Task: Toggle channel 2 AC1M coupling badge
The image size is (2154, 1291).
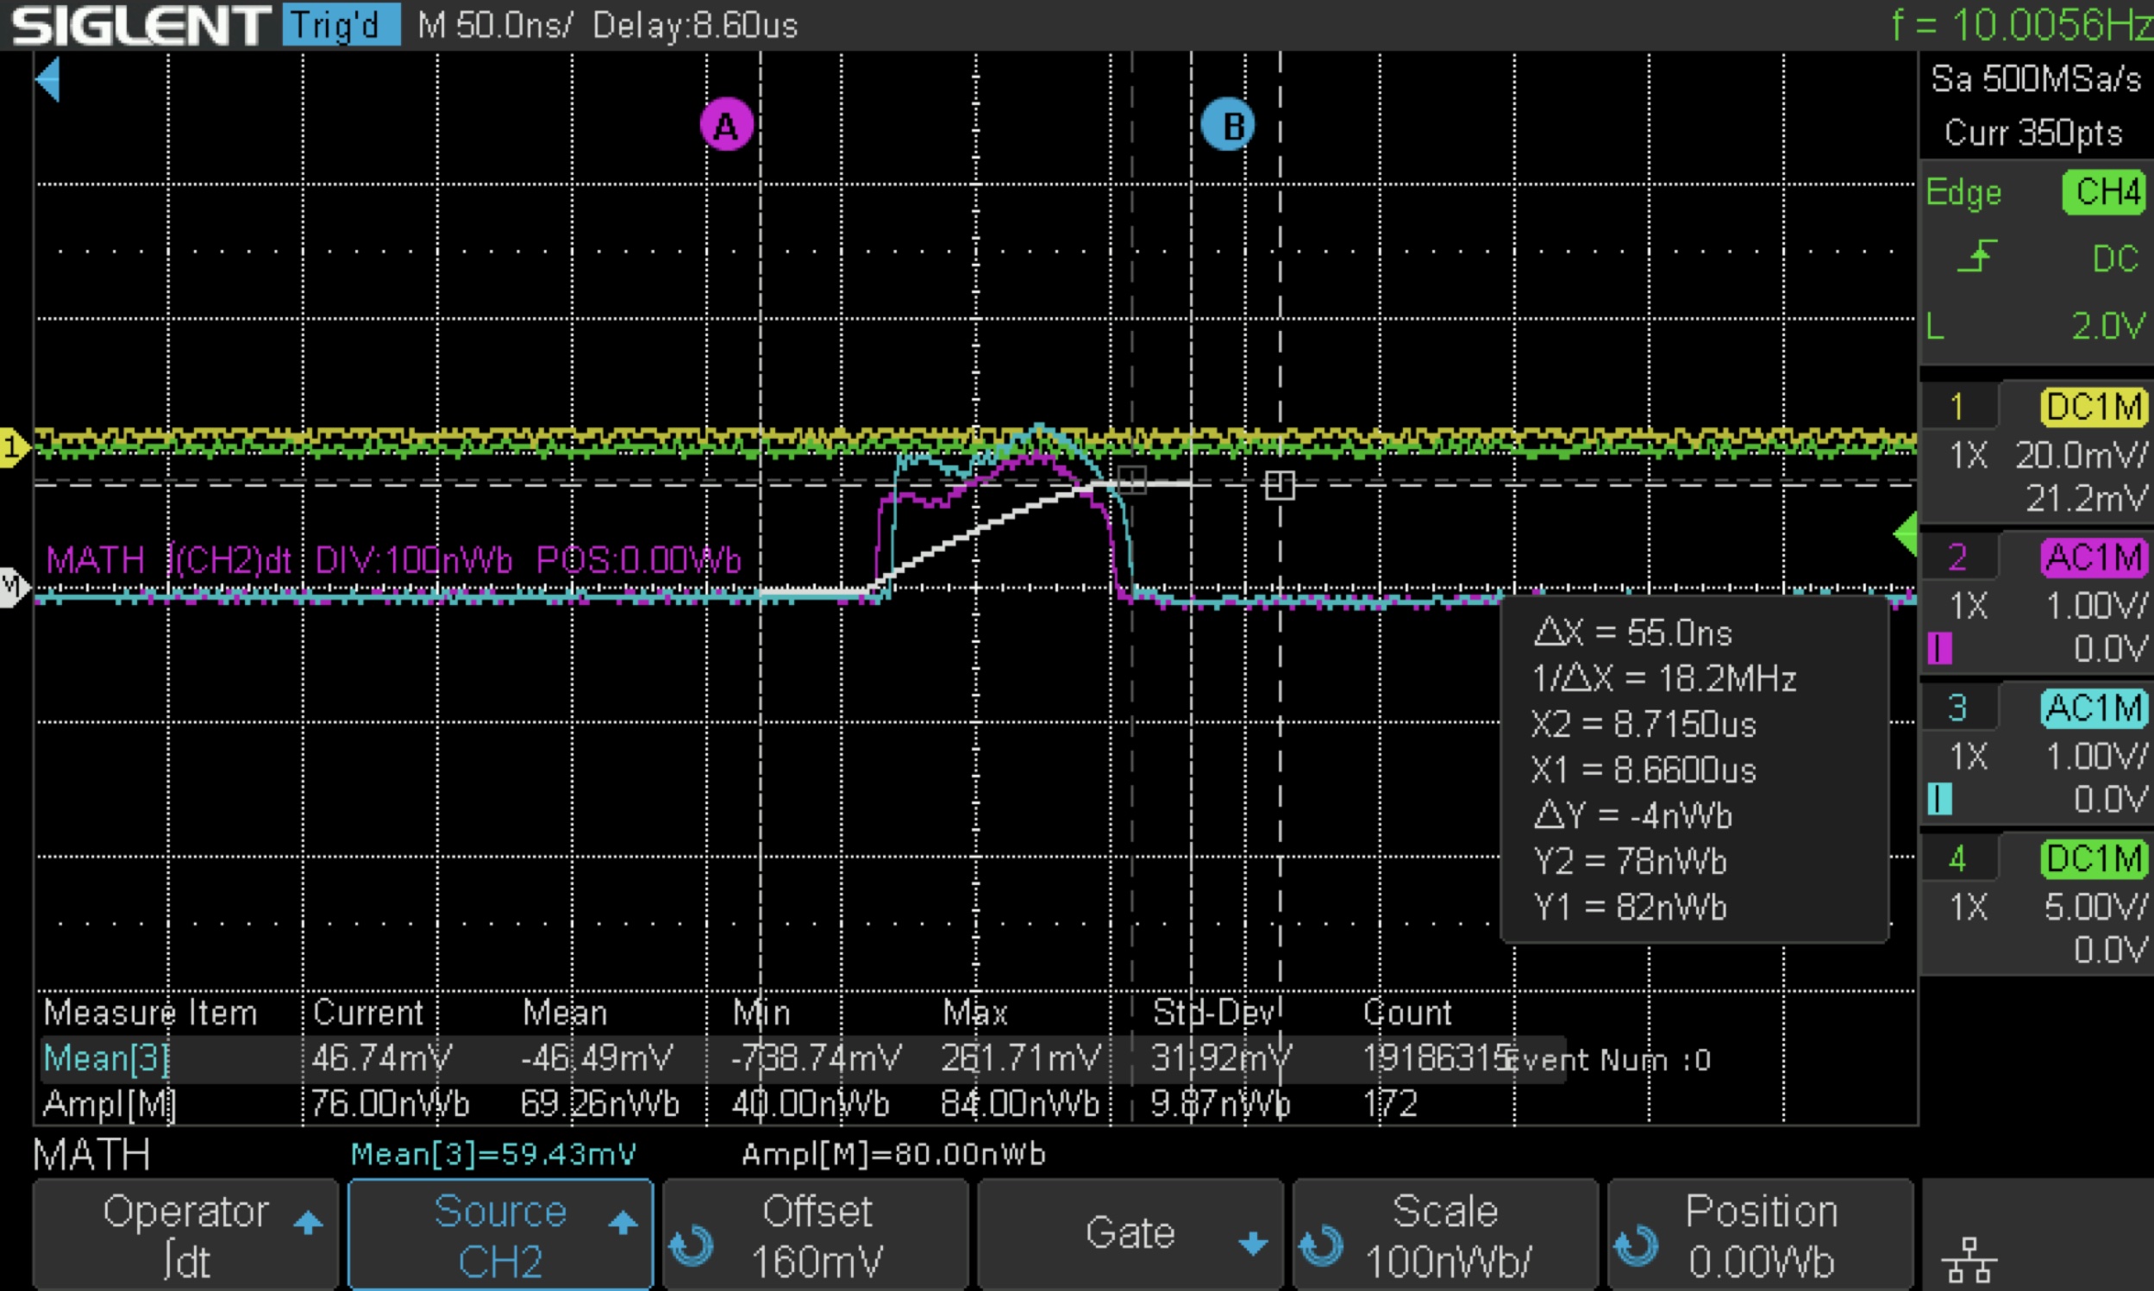Action: [x=2092, y=558]
